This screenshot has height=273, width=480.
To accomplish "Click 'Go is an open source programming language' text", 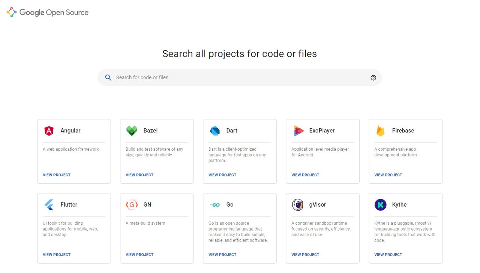I will tap(238, 232).
